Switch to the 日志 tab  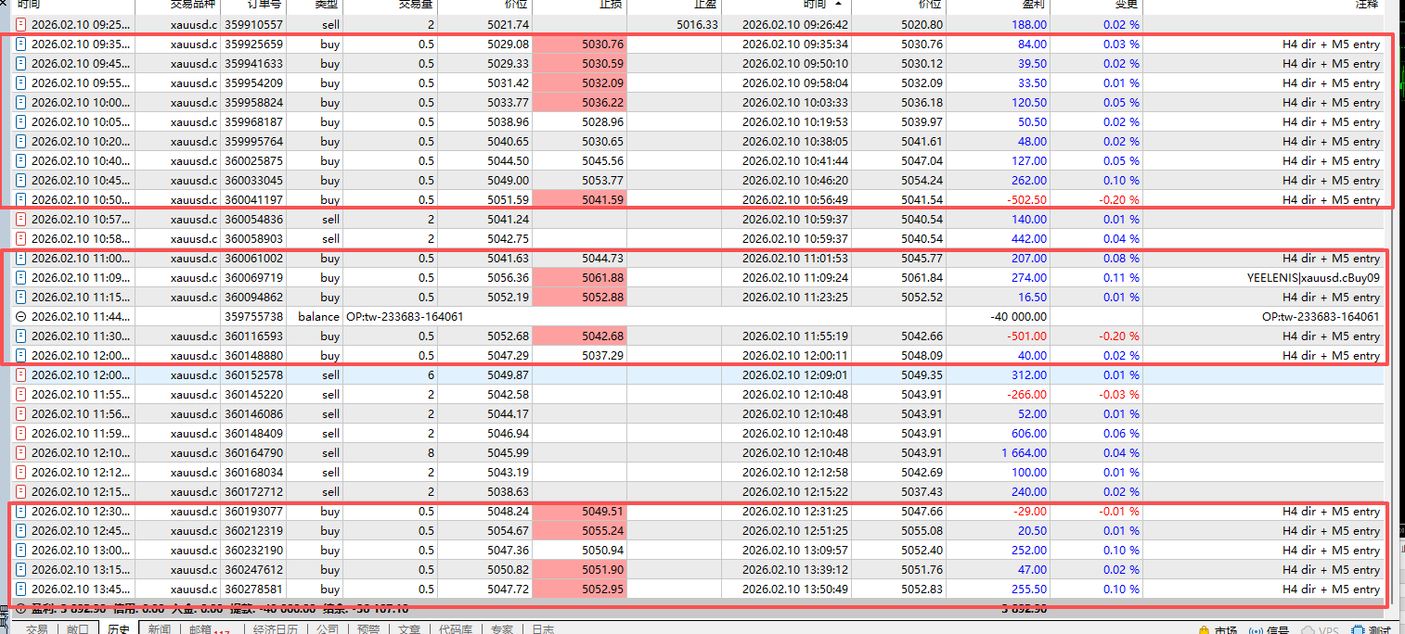(x=543, y=629)
